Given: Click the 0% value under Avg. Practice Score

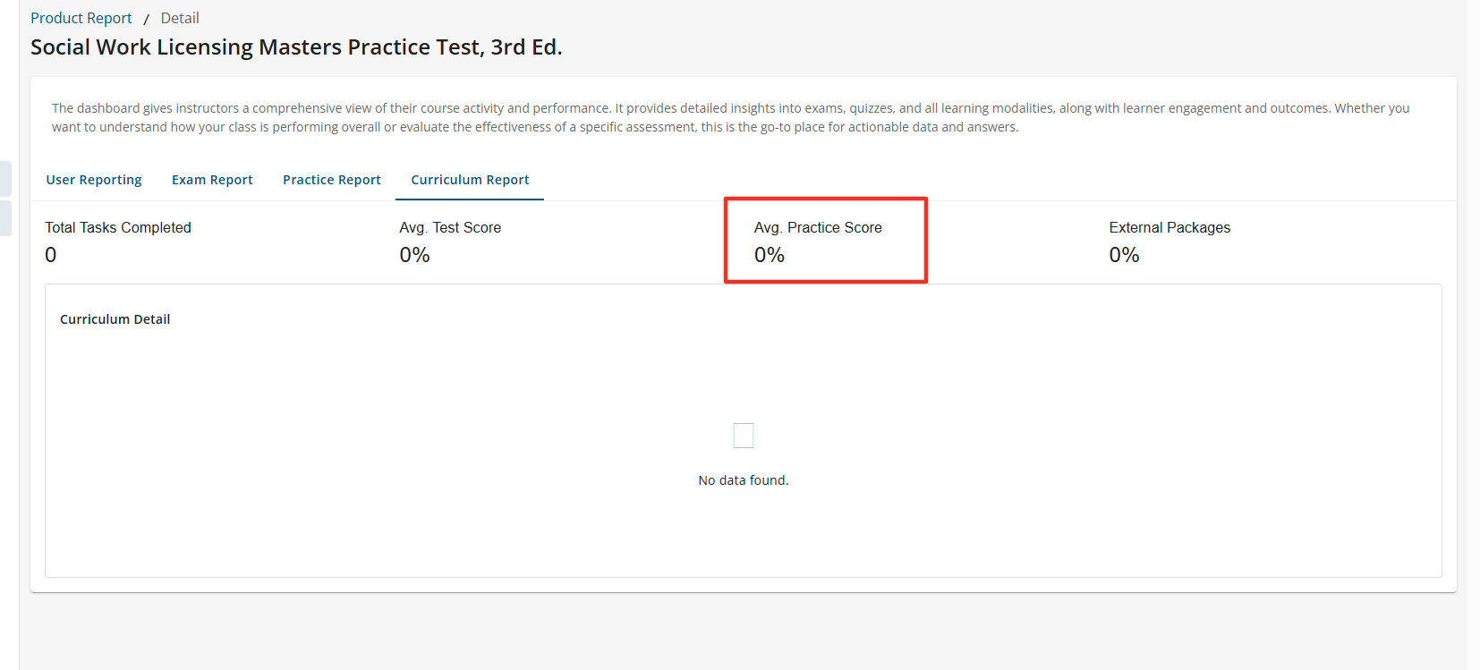Looking at the screenshot, I should click(x=769, y=255).
